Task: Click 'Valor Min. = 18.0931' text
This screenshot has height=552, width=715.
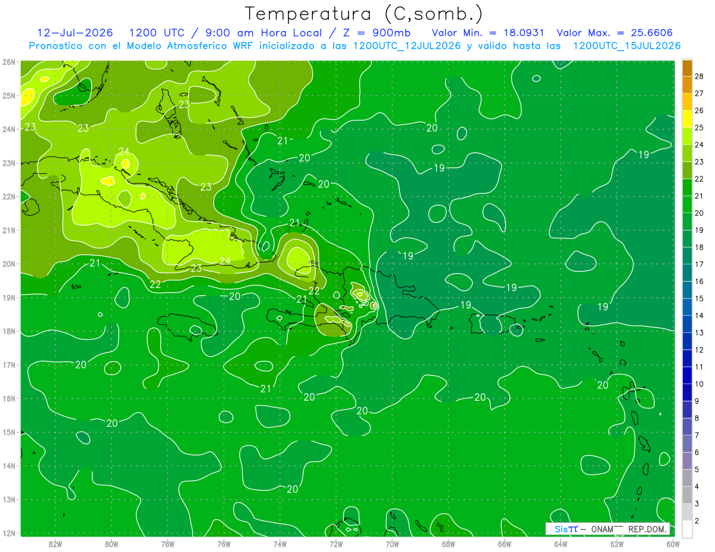Action: click(x=488, y=33)
